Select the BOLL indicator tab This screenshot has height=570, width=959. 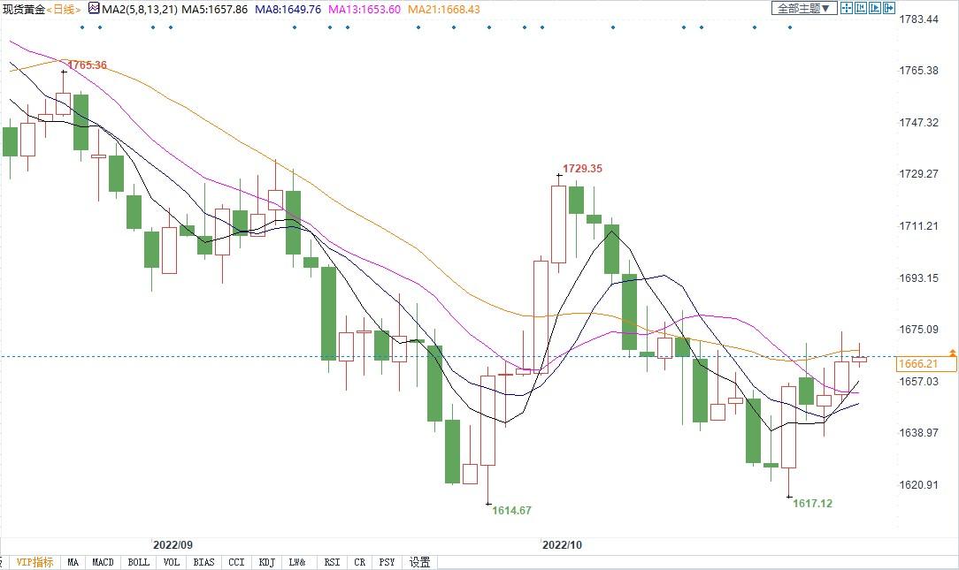click(x=138, y=562)
